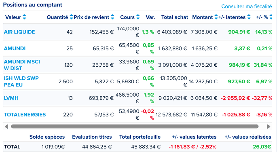Sort by +/- latentes arrows
This screenshot has height=152, width=279.
coord(249,17)
